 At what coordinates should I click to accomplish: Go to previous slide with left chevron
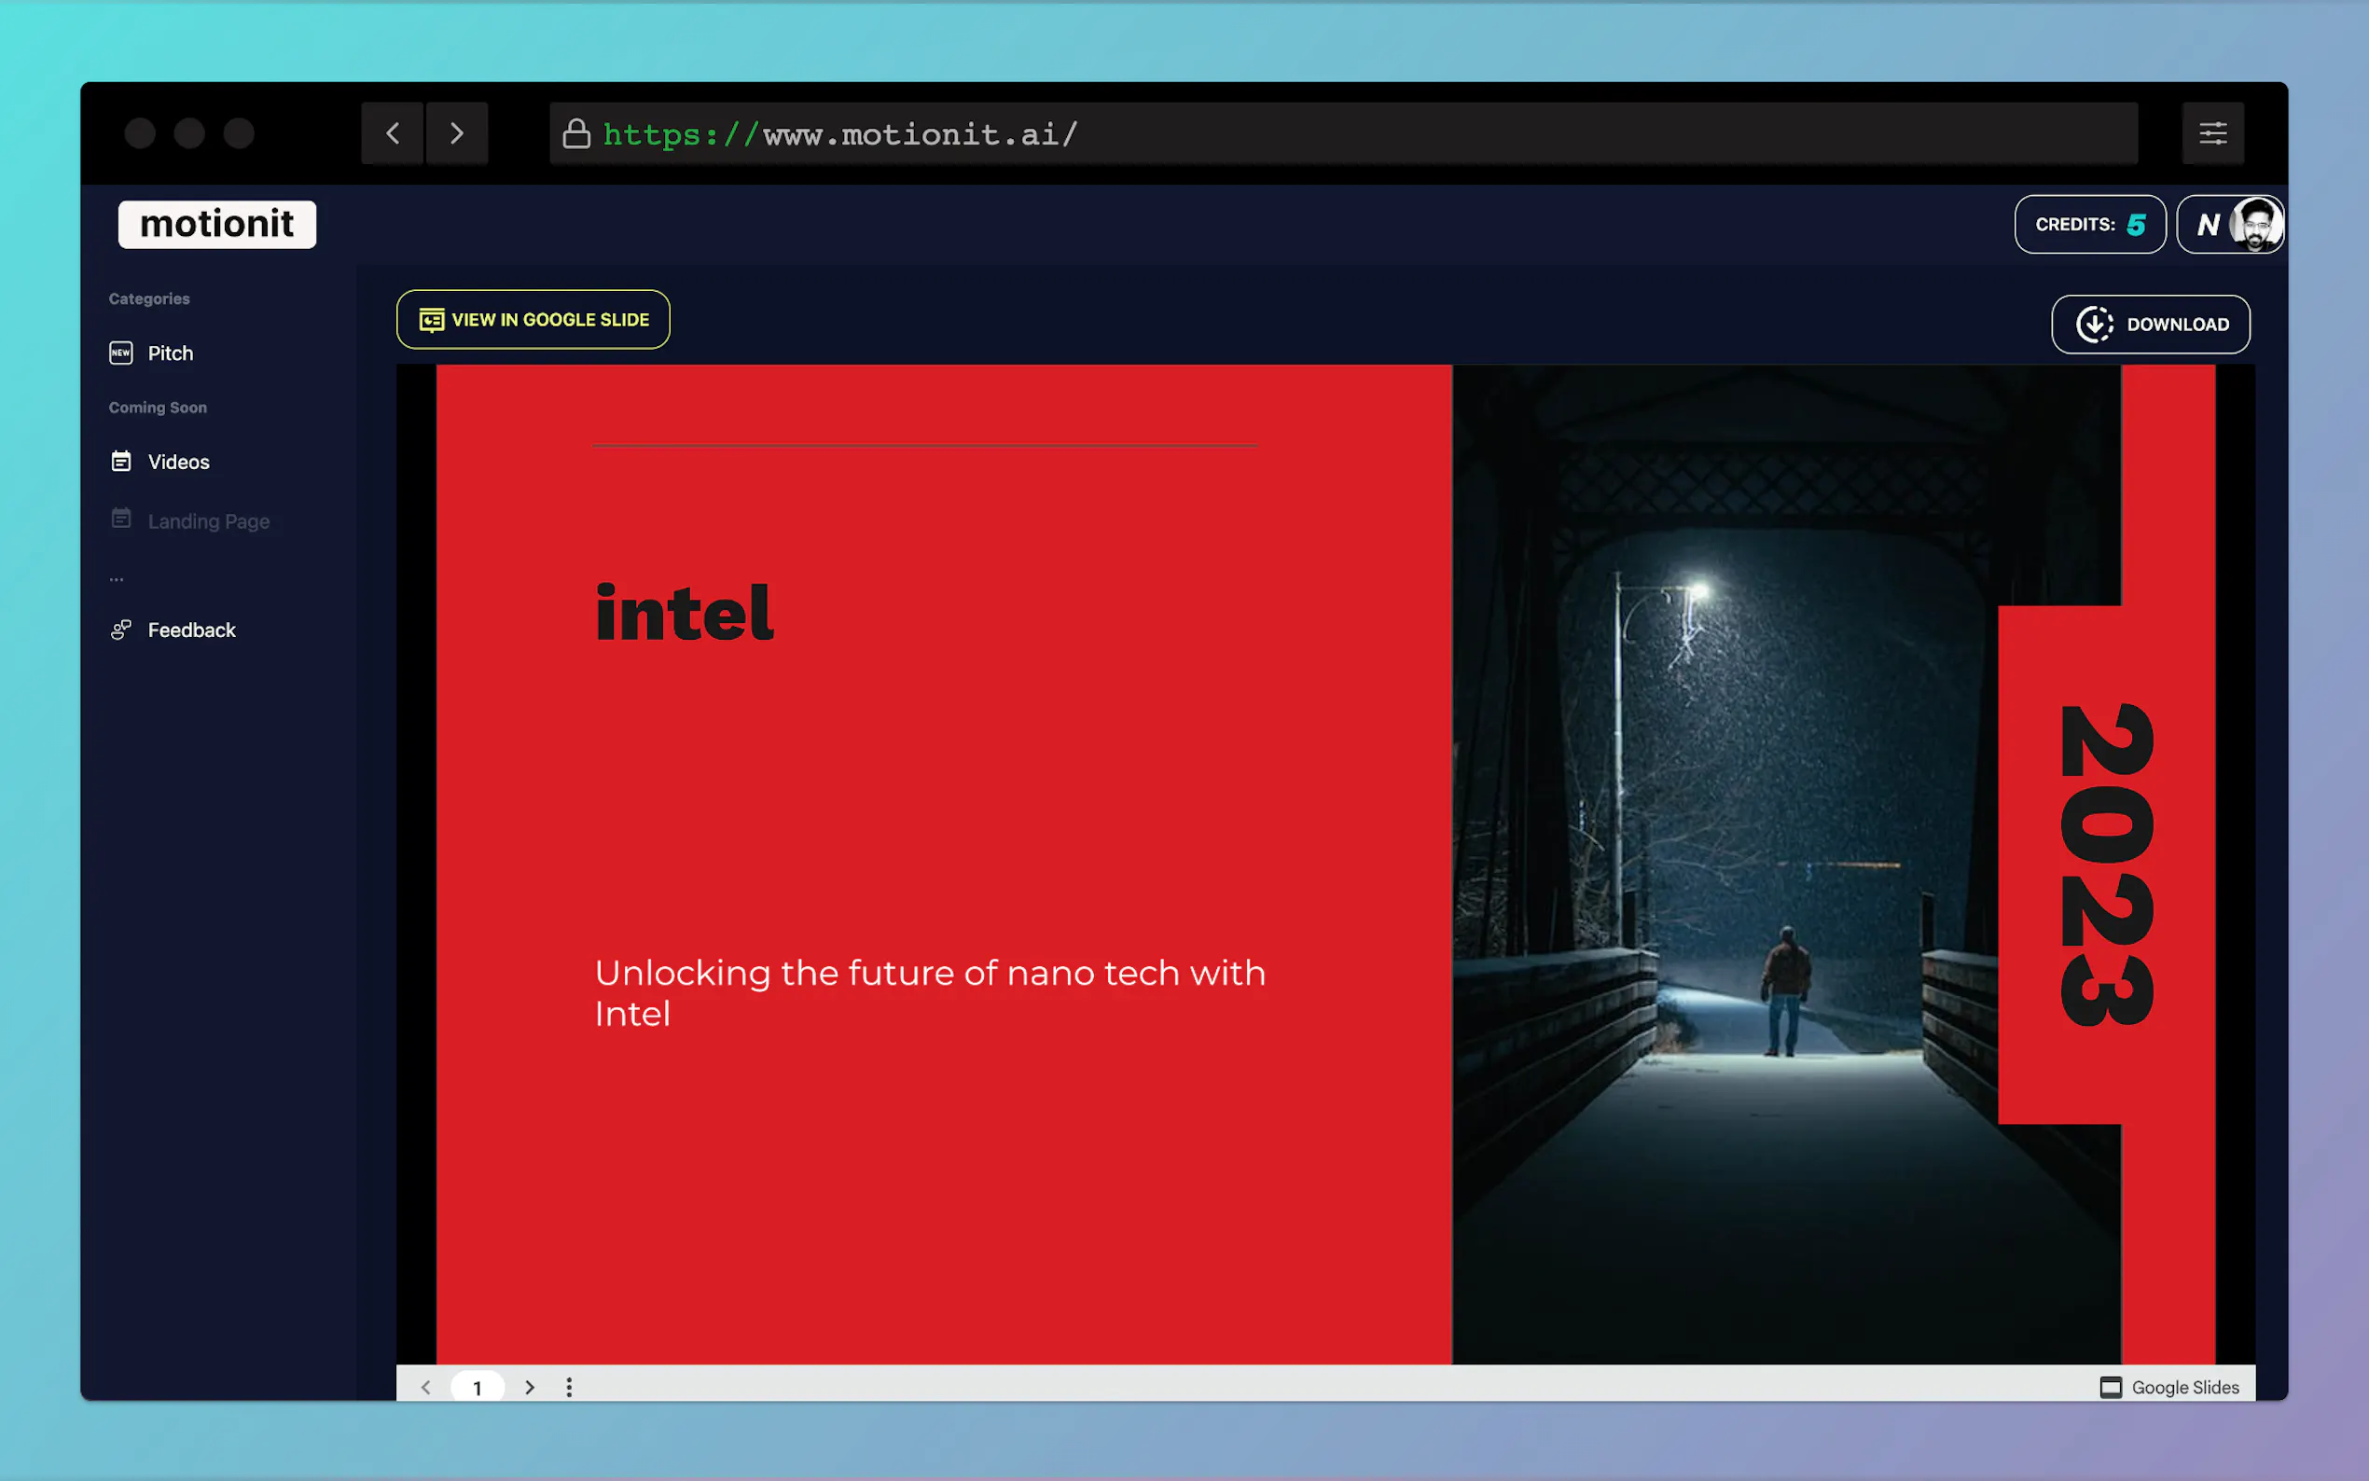426,1387
